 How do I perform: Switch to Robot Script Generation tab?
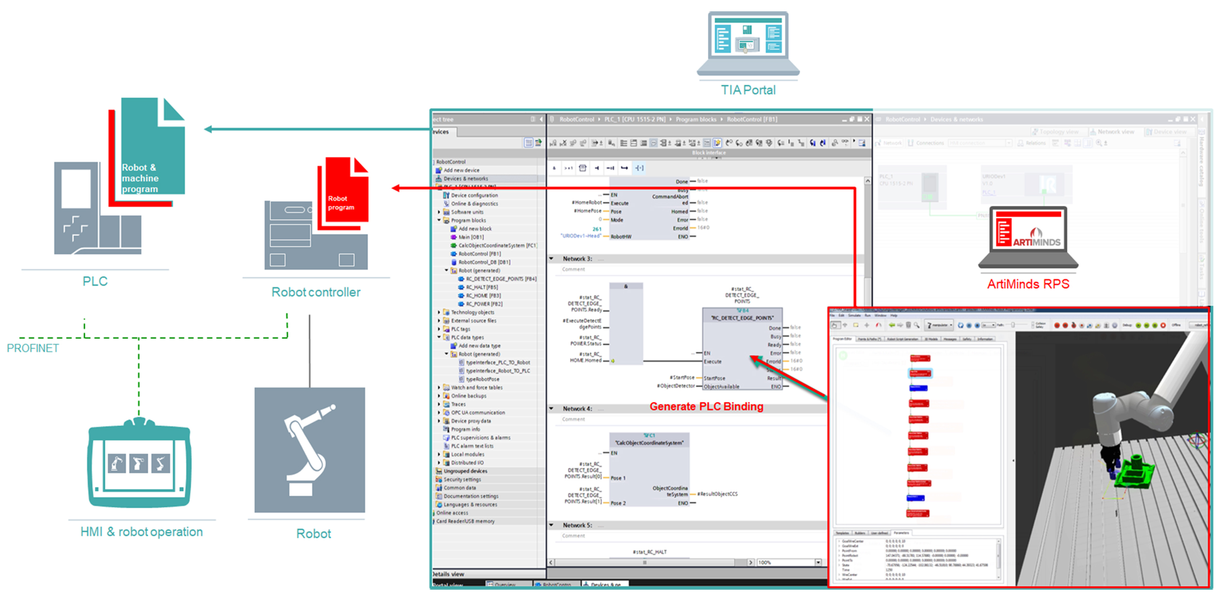point(902,339)
